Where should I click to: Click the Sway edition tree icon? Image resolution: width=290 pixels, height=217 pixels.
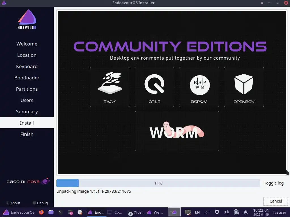coord(110,83)
